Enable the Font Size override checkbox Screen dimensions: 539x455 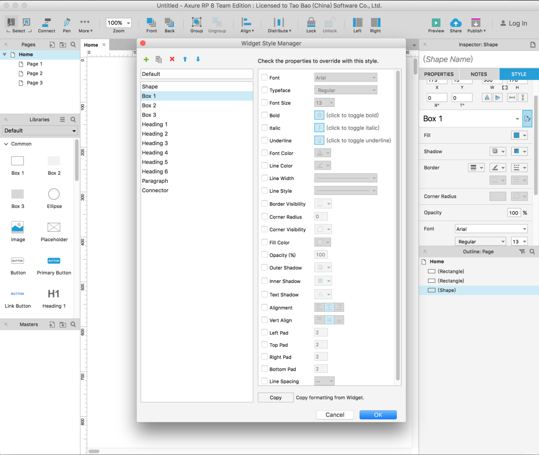tap(264, 103)
